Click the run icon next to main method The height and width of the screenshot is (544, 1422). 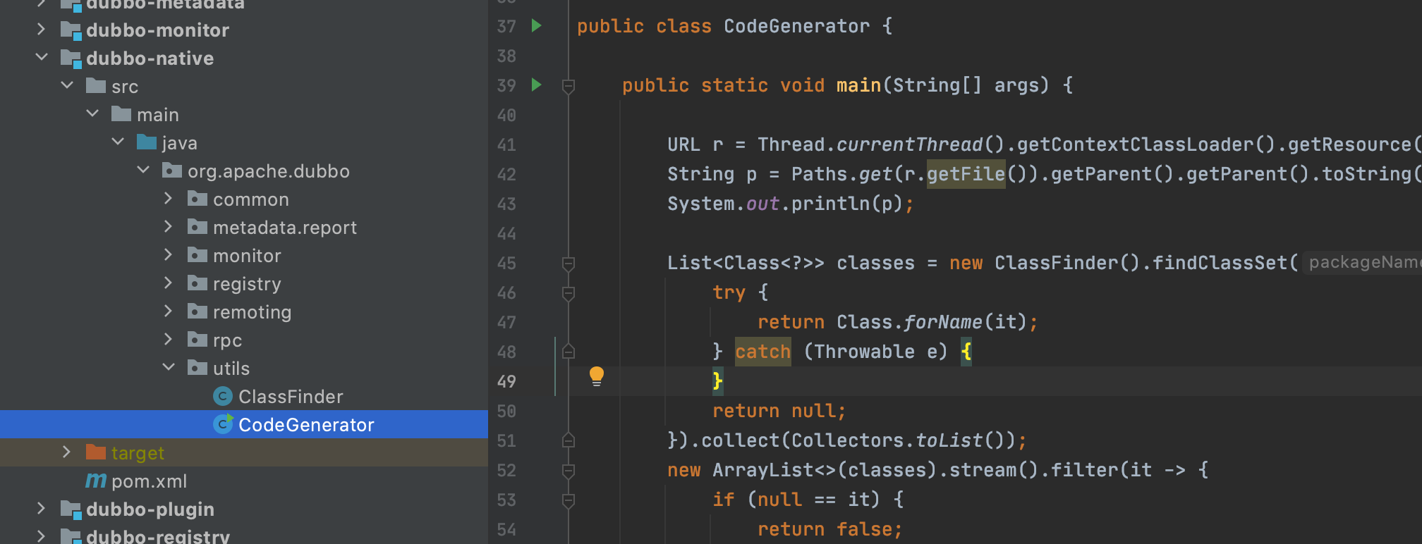(536, 85)
